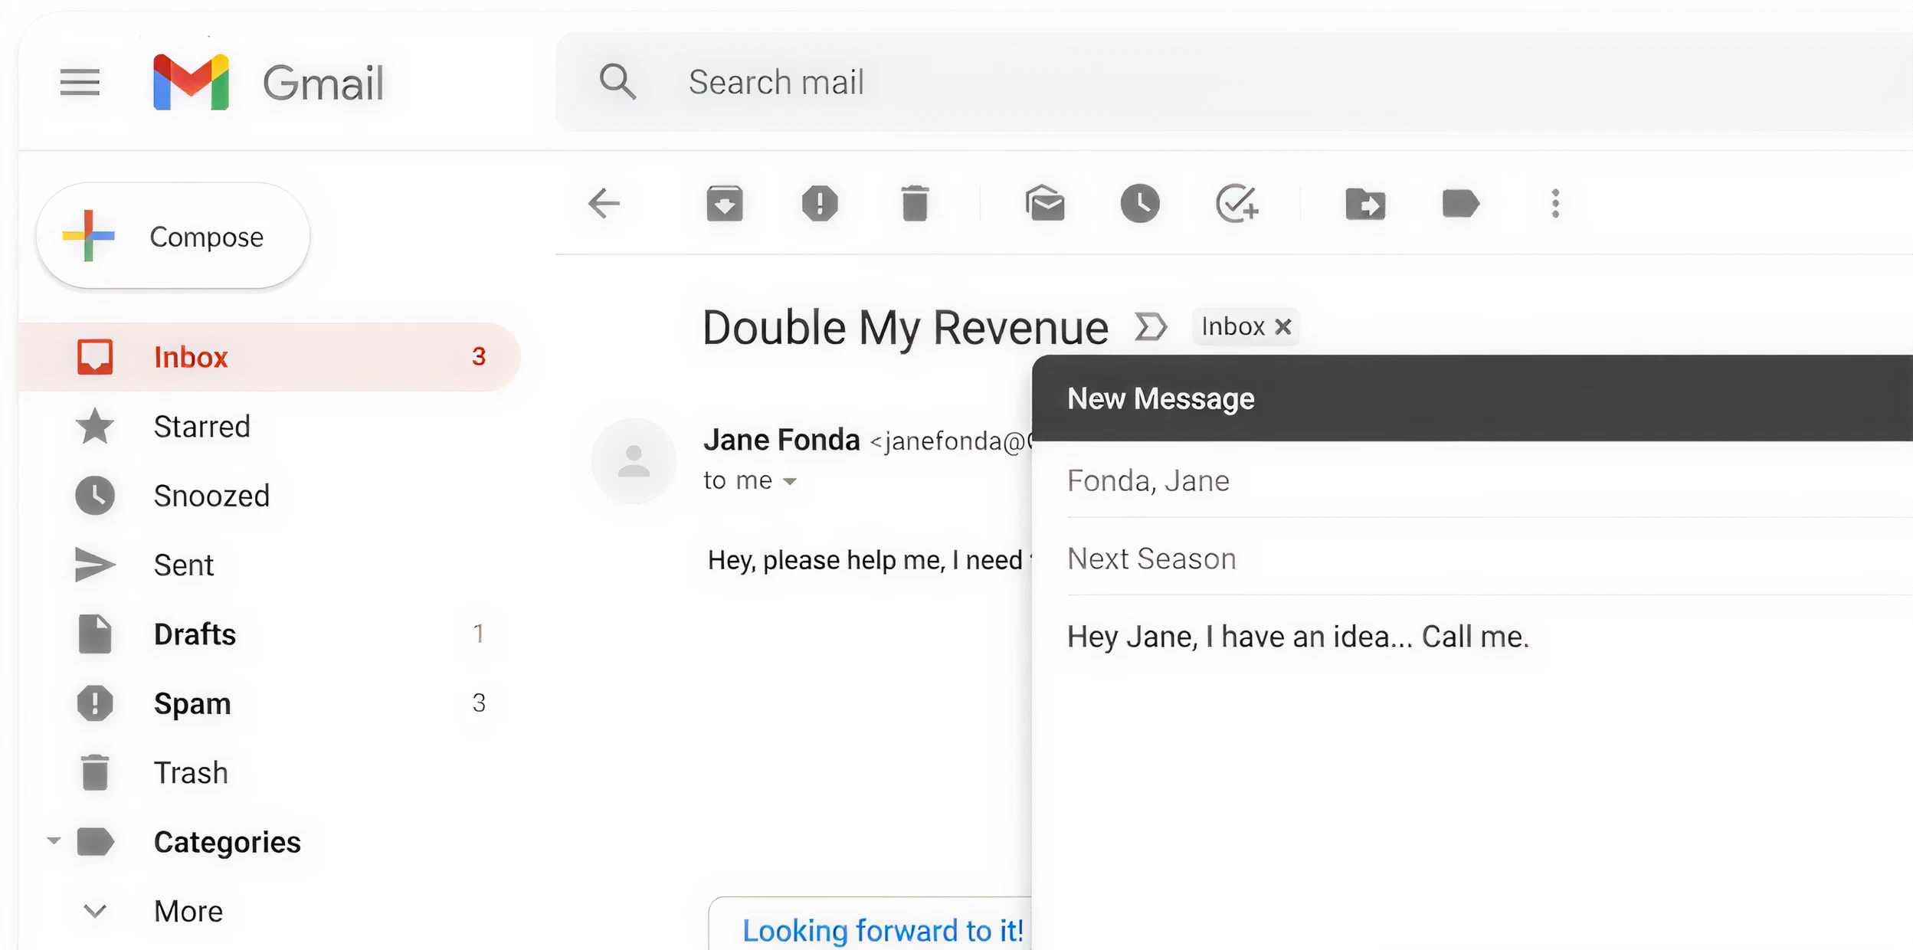
Task: Toggle the hamburger main menu
Action: pyautogui.click(x=80, y=82)
